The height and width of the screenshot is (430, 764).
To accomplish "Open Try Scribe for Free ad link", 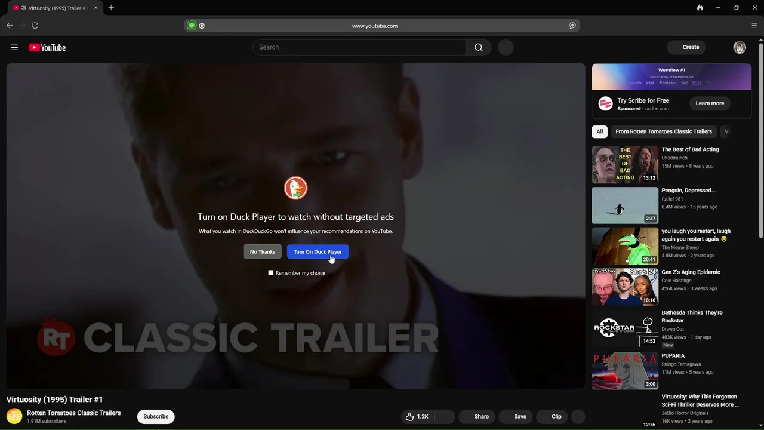I will (643, 100).
